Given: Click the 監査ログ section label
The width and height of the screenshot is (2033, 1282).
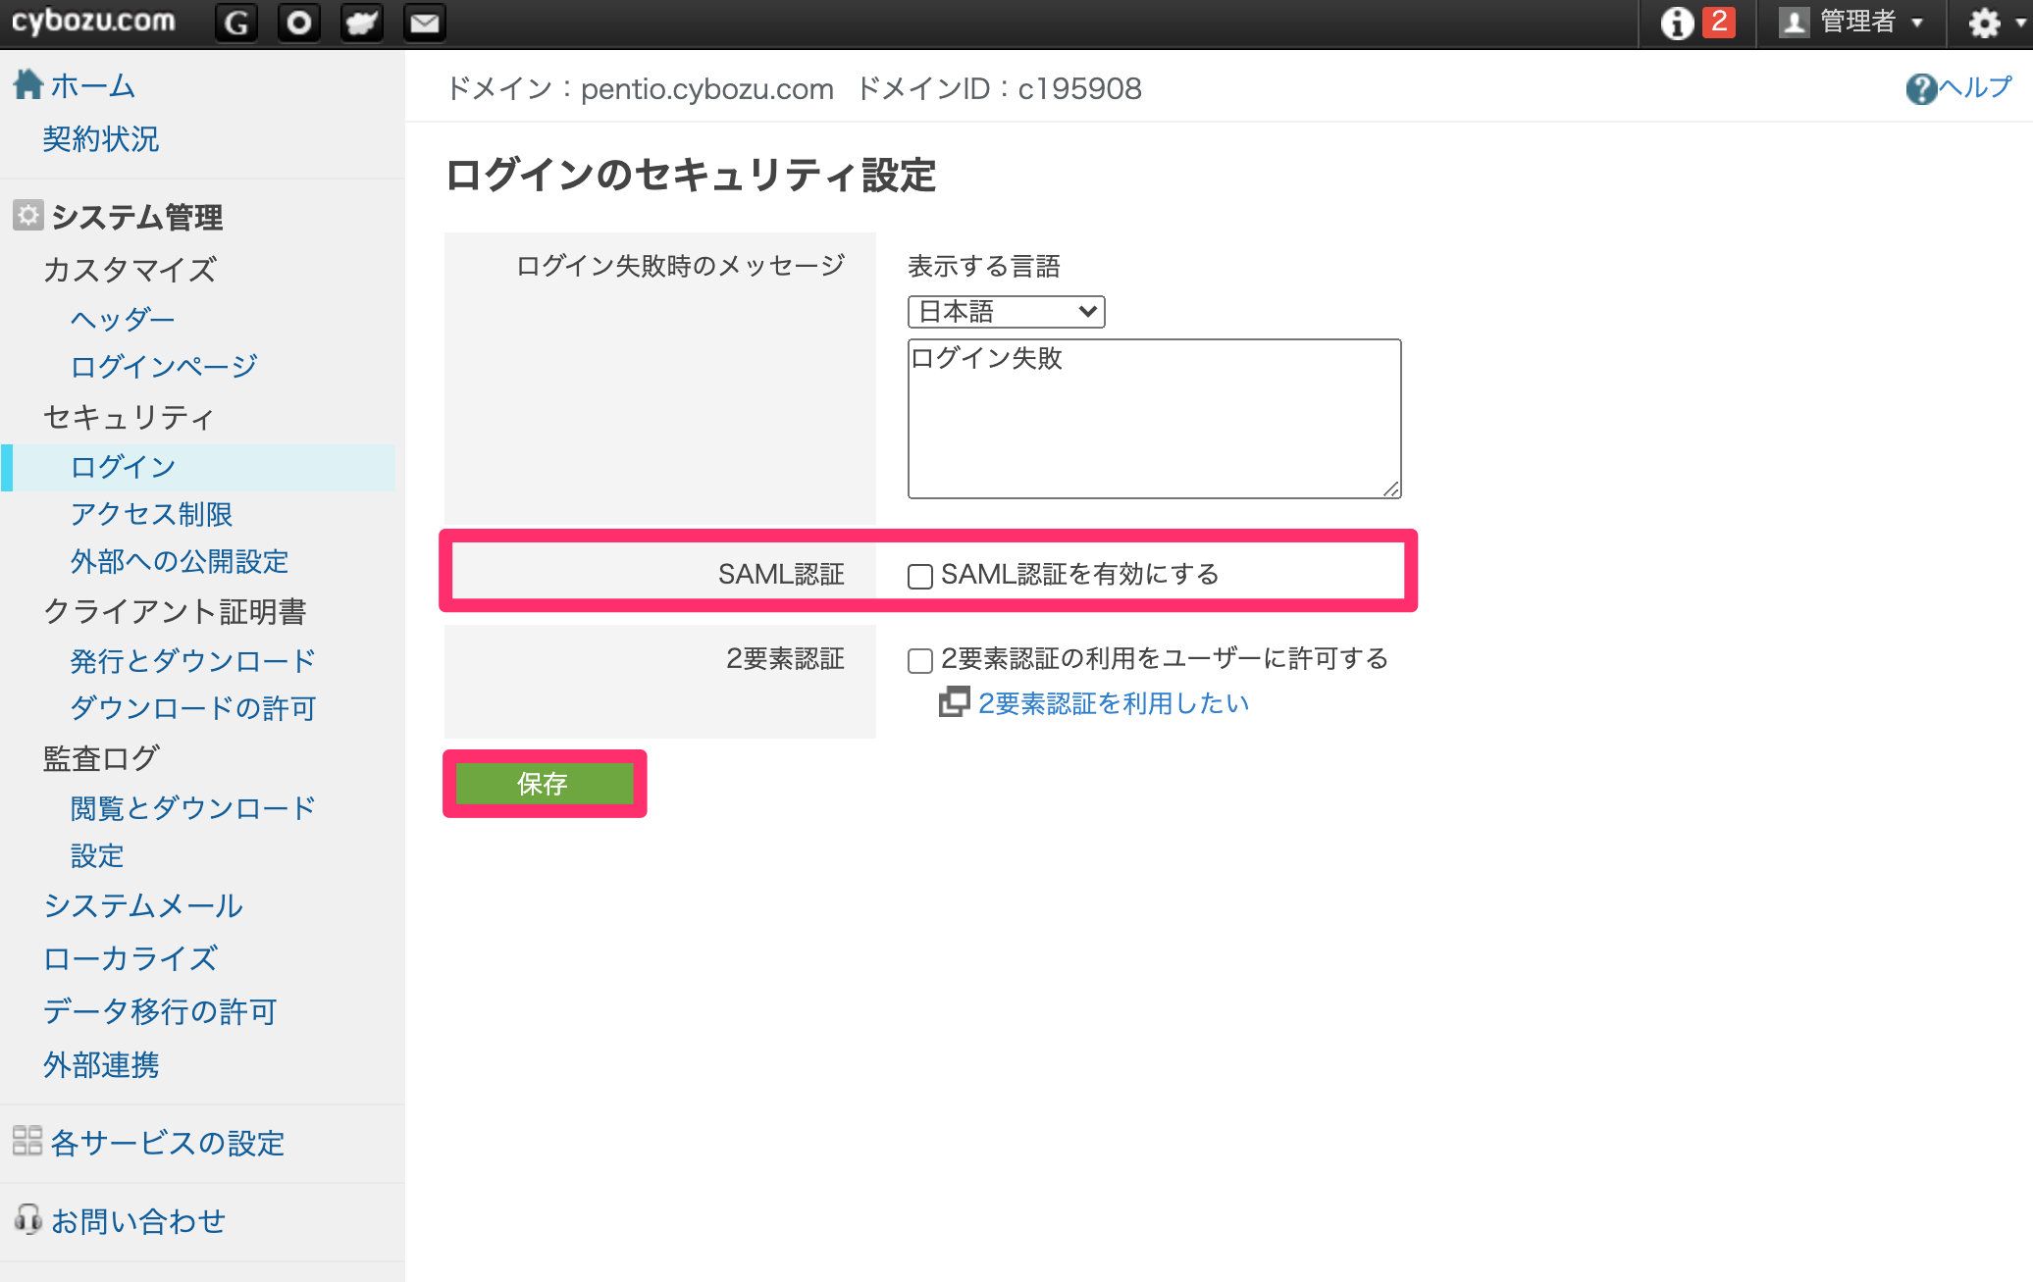Looking at the screenshot, I should click(x=101, y=758).
